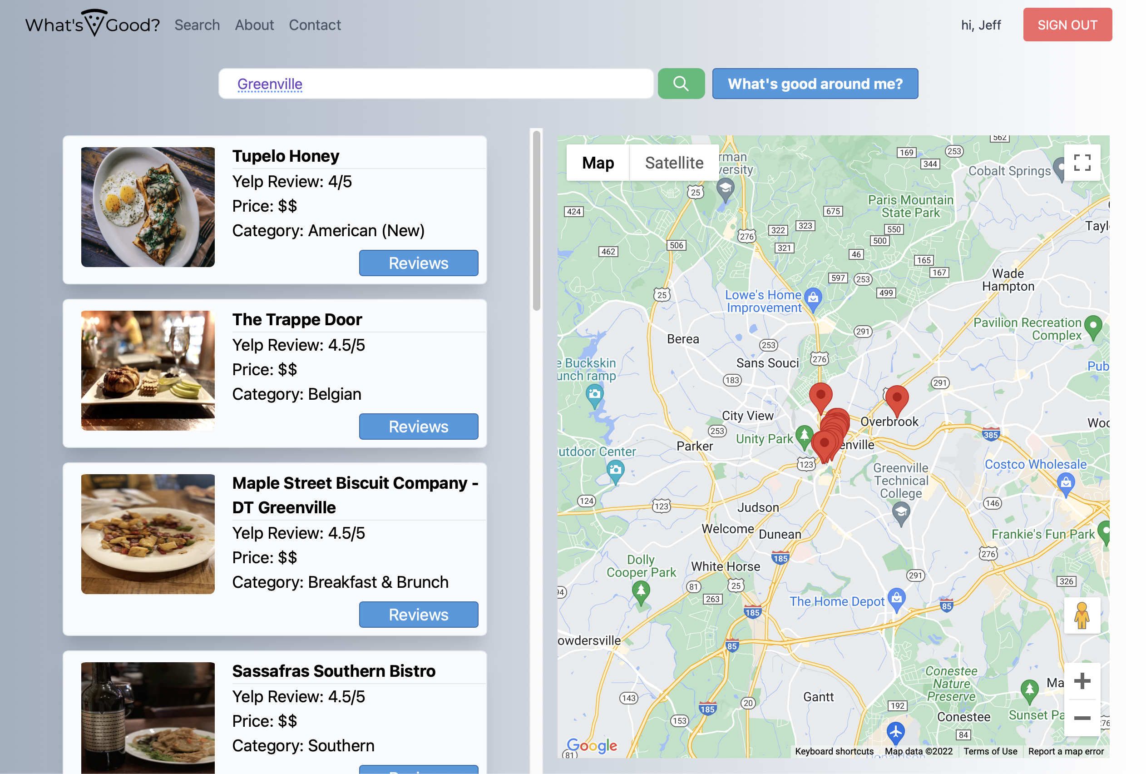Click the Sunset Park tree pin

coord(1029,692)
